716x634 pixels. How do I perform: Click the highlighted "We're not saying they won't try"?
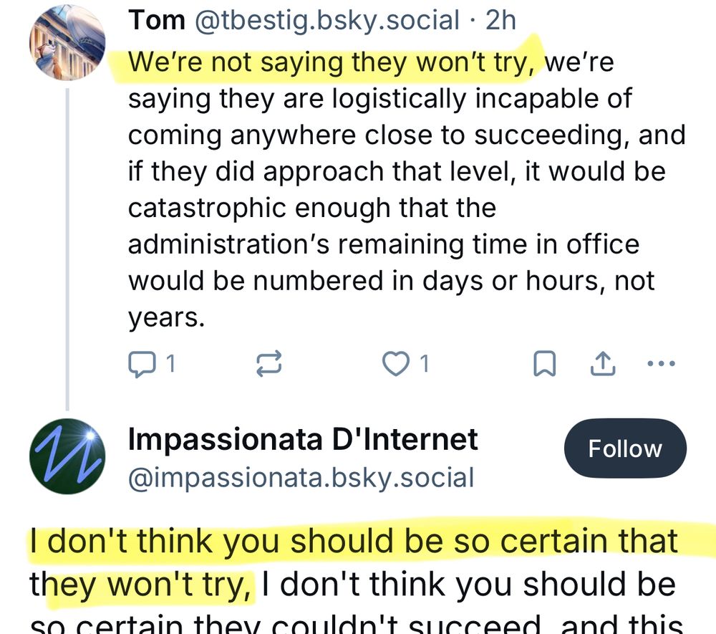(332, 62)
